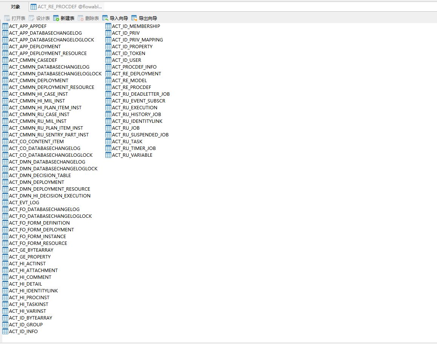Open the 导出向导 (Export Wizard) icon

134,18
